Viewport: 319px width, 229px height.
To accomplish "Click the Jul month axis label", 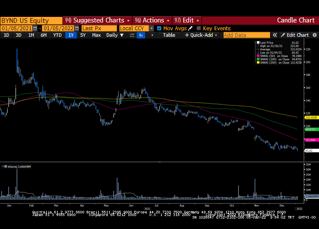I will (156, 206).
